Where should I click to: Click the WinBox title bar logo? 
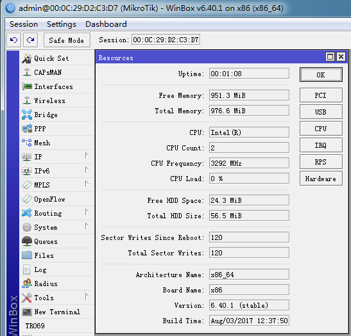coord(10,8)
